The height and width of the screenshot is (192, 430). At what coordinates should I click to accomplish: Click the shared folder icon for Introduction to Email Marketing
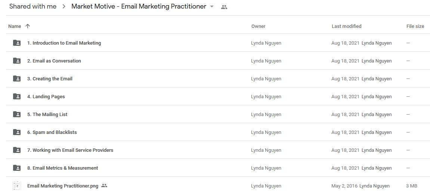tap(17, 43)
